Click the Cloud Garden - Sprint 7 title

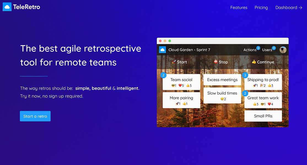[189, 50]
